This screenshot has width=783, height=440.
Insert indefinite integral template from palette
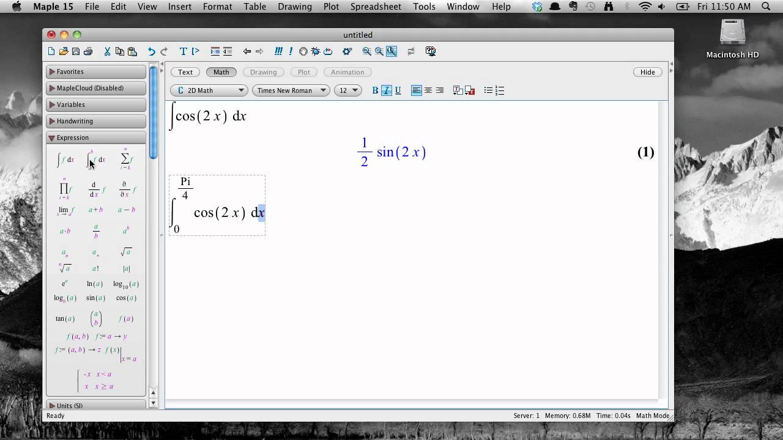[65, 159]
